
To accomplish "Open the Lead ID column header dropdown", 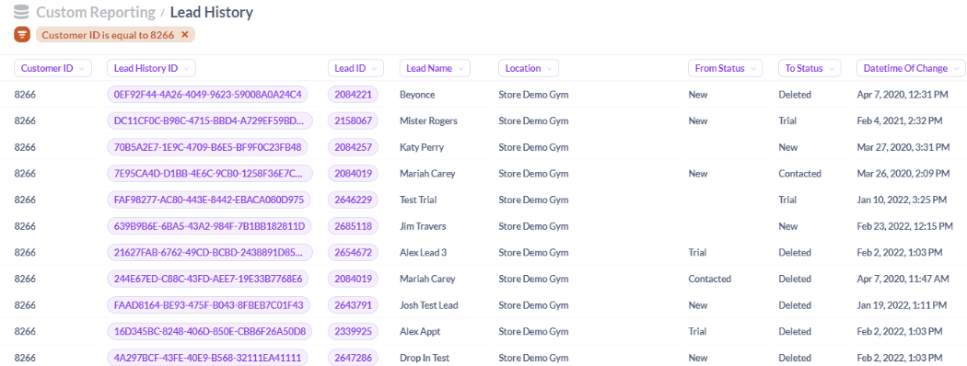I will point(355,68).
